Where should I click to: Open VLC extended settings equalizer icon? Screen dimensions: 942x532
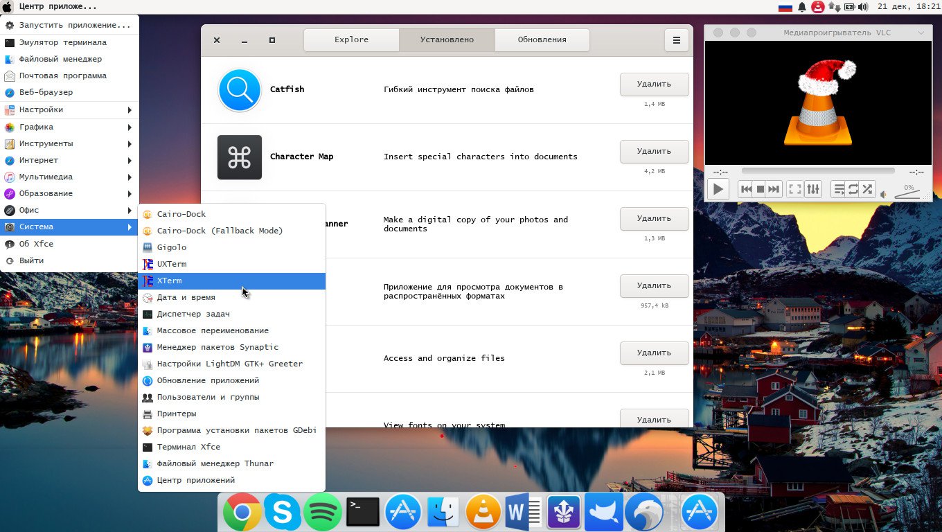[813, 189]
